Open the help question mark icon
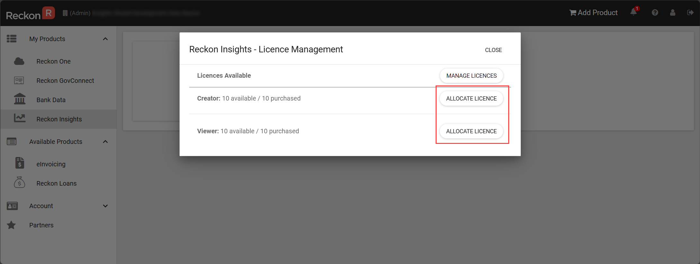700x264 pixels. click(655, 13)
